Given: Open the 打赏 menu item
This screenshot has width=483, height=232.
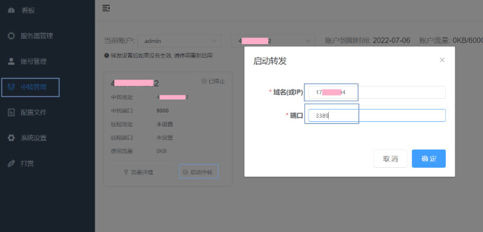Looking at the screenshot, I should coord(27,164).
